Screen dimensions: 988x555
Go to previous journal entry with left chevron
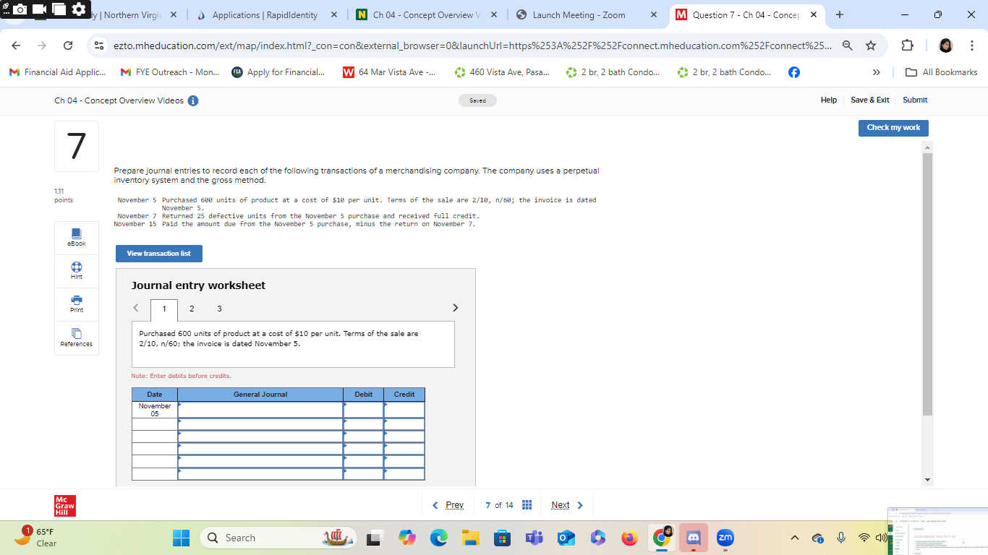pyautogui.click(x=135, y=308)
